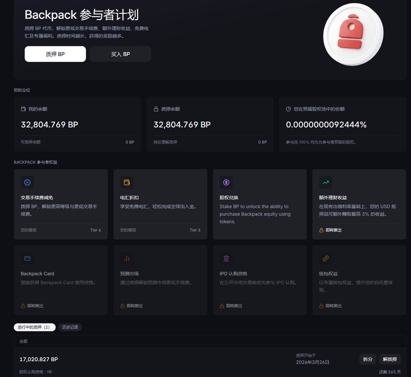Click the card icon on Backpack Card tile
Screen dimensions: 411x377
click(x=27, y=259)
